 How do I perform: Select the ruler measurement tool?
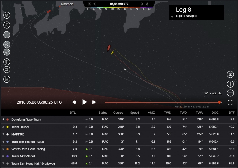tap(7, 69)
